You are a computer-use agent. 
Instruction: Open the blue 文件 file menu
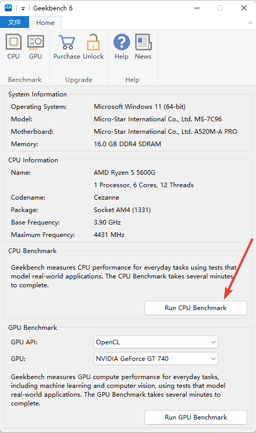click(x=15, y=22)
